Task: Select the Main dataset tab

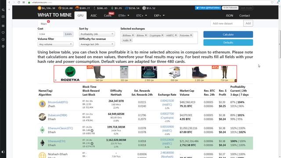Action: click(x=44, y=23)
